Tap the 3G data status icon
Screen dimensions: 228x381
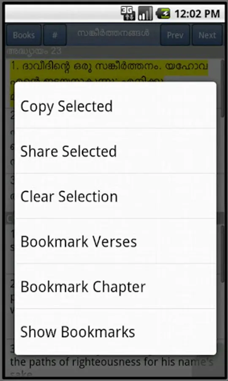click(128, 14)
